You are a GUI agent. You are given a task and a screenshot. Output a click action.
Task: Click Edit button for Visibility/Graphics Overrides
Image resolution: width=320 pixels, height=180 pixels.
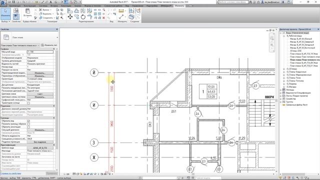click(40, 73)
